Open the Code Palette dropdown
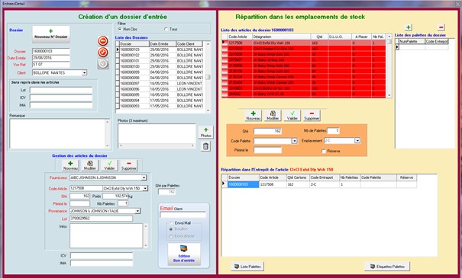Image resolution: width=462 pixels, height=278 pixels. point(294,141)
